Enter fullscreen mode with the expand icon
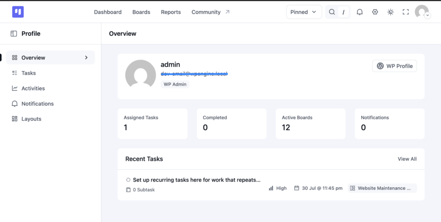Image resolution: width=441 pixels, height=222 pixels. click(x=405, y=12)
